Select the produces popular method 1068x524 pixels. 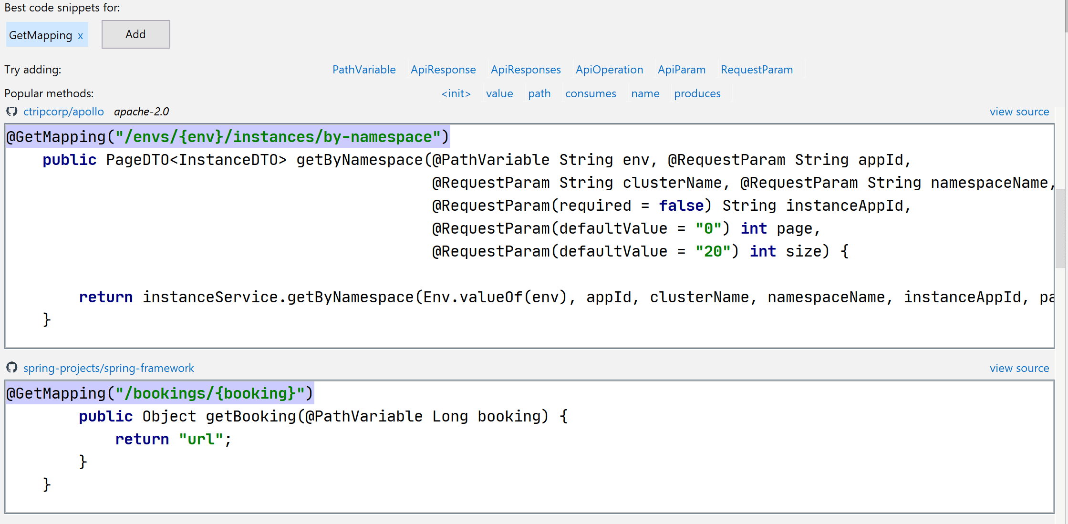697,93
